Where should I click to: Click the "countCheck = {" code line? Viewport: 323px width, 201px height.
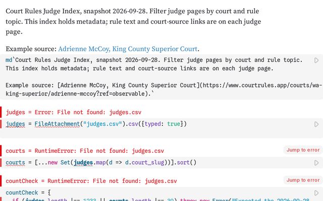[x=28, y=193]
